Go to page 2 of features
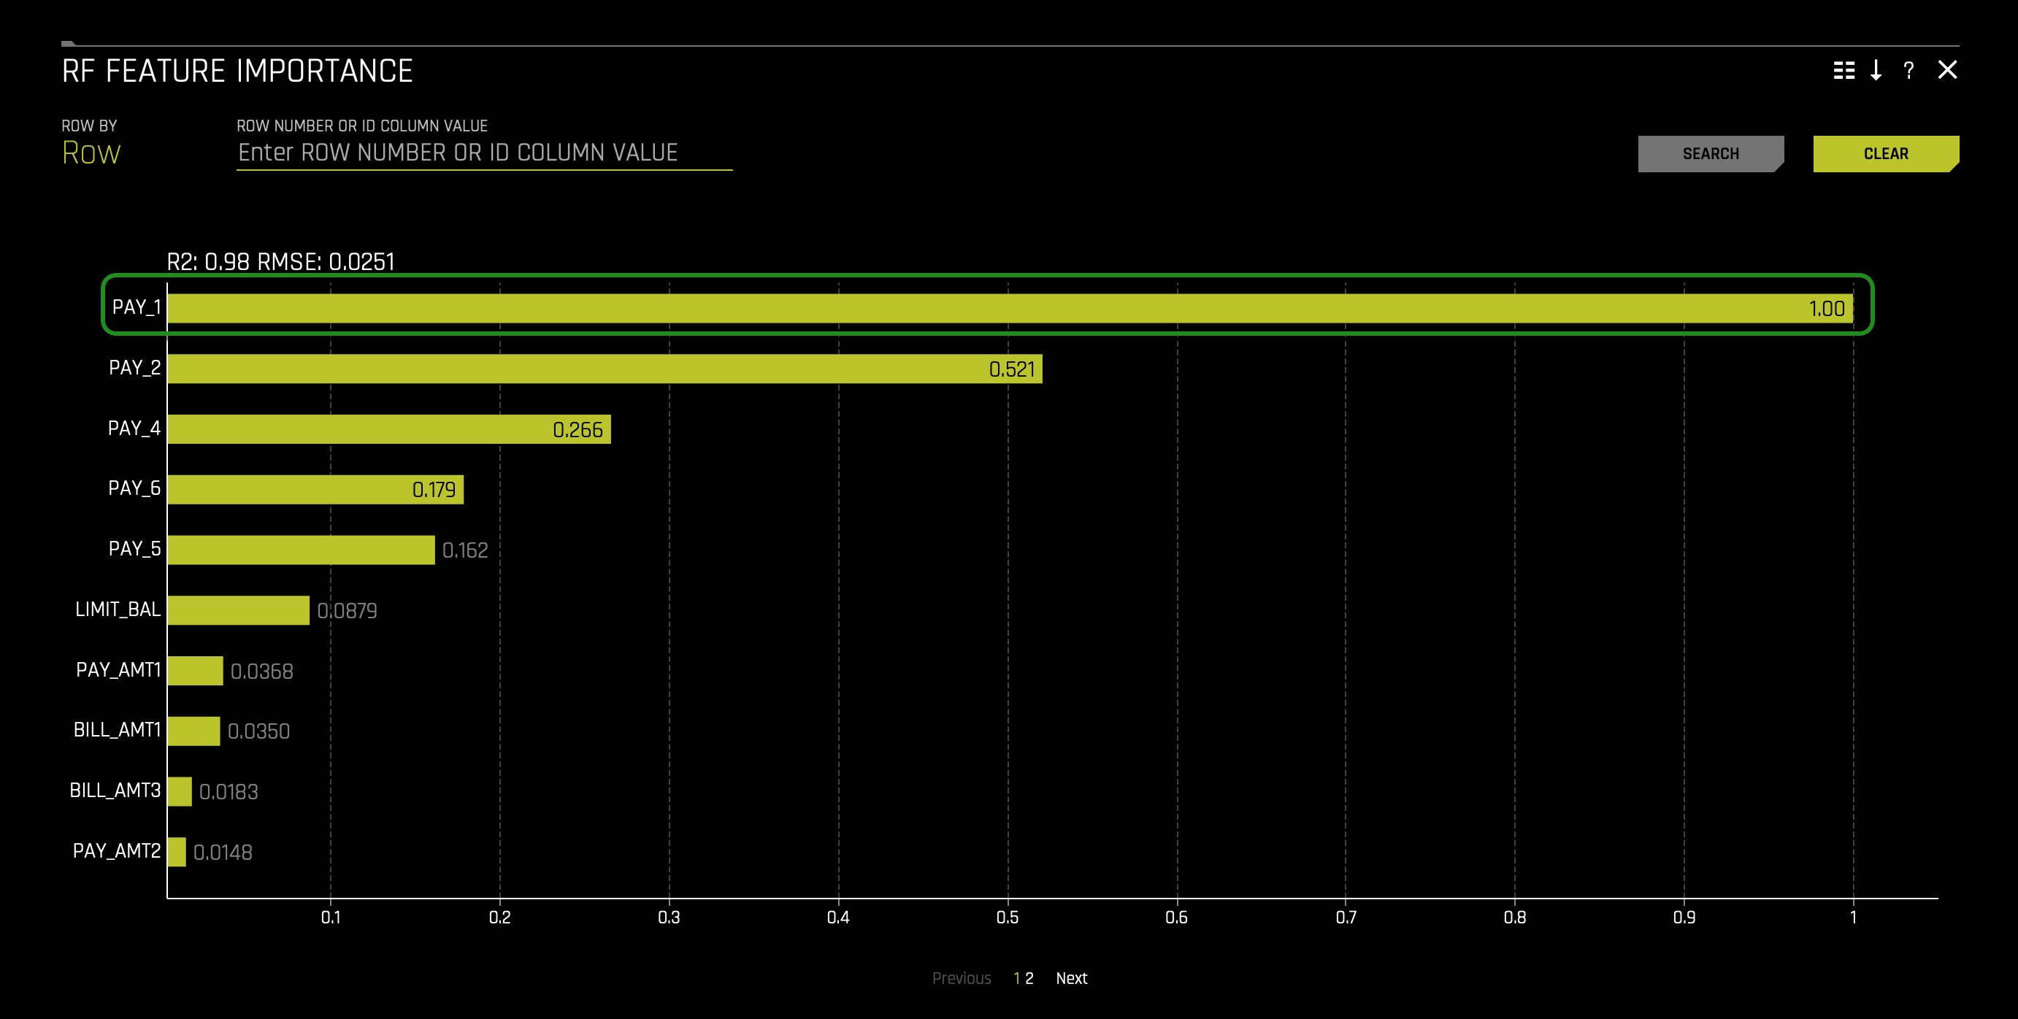Viewport: 2018px width, 1019px height. tap(1029, 978)
